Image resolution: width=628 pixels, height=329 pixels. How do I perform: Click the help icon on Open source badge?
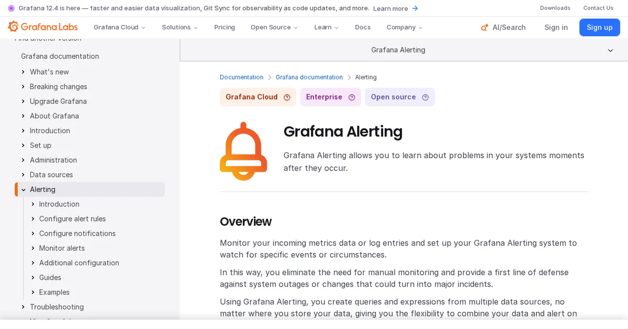click(x=425, y=97)
